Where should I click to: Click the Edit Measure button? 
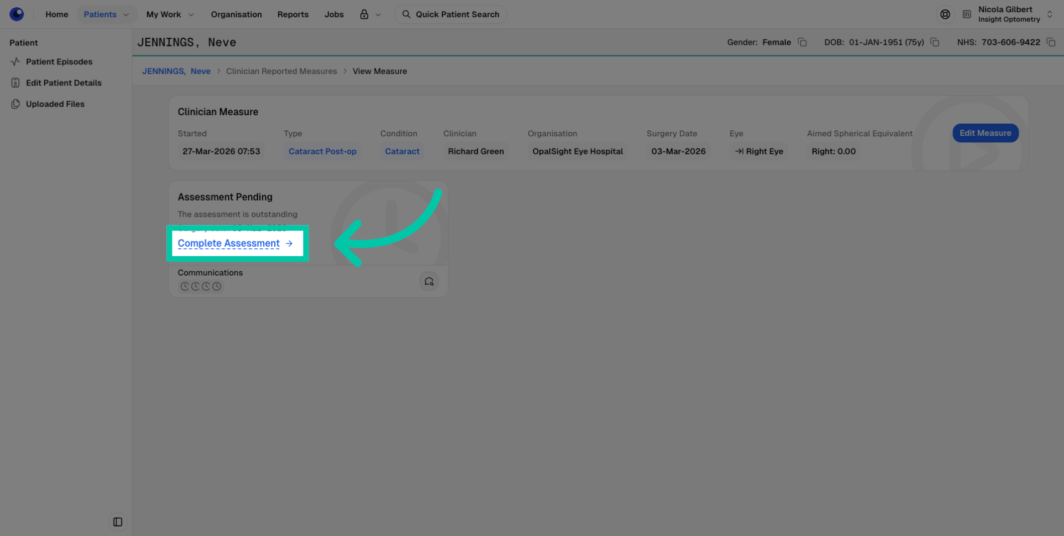[985, 133]
